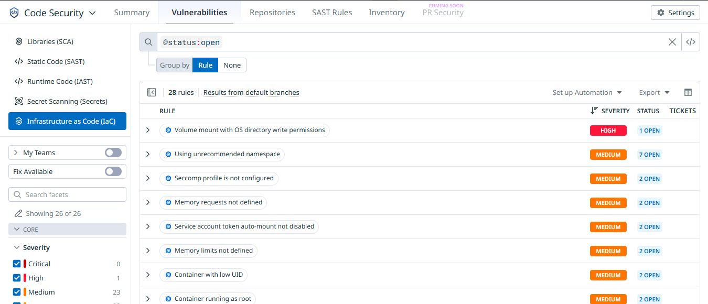Open the Set up Automation dropdown
The height and width of the screenshot is (304, 708).
tap(587, 92)
